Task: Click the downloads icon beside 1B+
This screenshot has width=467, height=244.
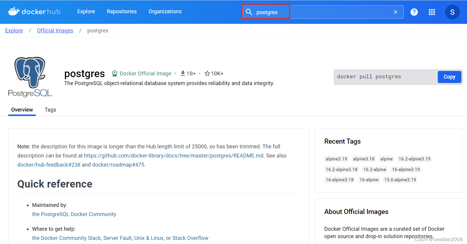Action: (183, 73)
